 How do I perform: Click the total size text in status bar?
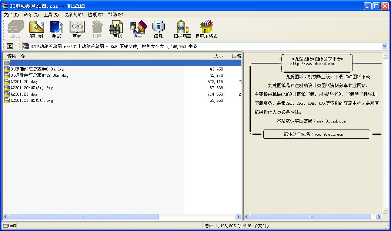click(236, 226)
